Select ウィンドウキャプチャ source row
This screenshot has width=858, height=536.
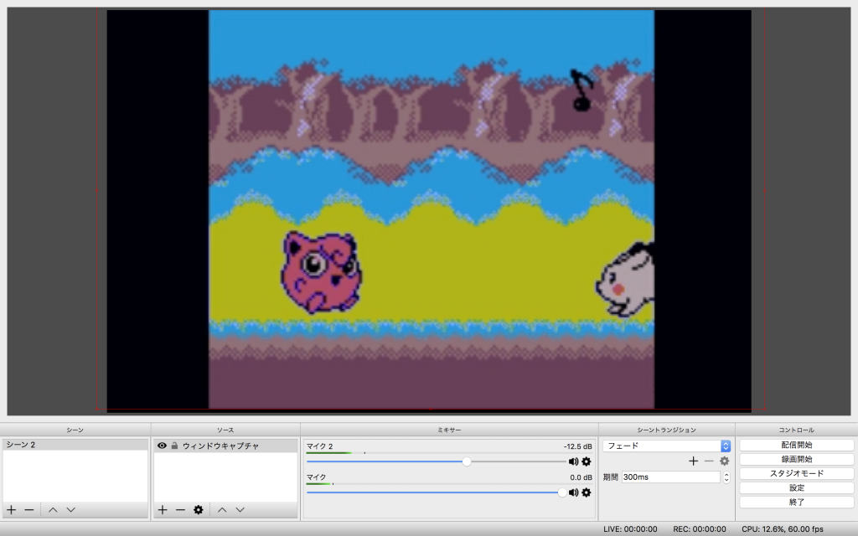[225, 446]
